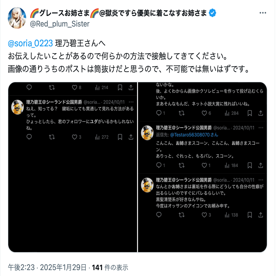This screenshot has width=276, height=276.
Task: Repost the tweet showing 214 views
Action: (x=52, y=87)
